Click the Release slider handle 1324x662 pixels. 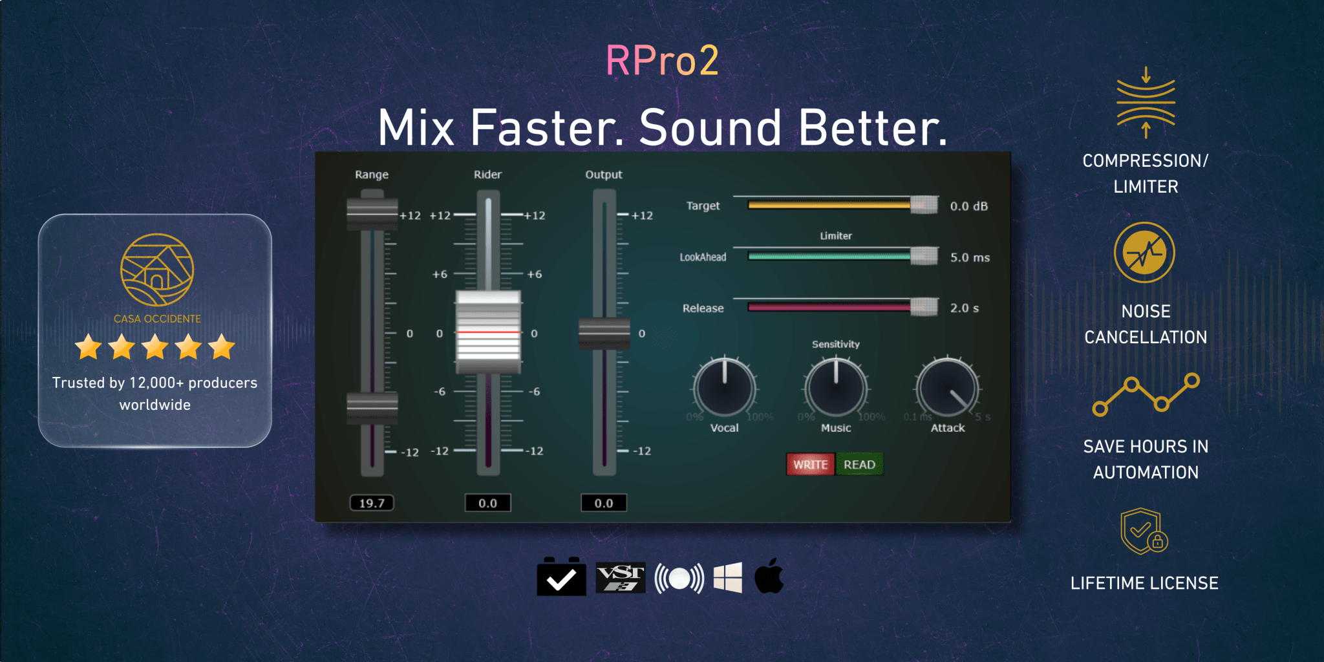click(x=924, y=307)
